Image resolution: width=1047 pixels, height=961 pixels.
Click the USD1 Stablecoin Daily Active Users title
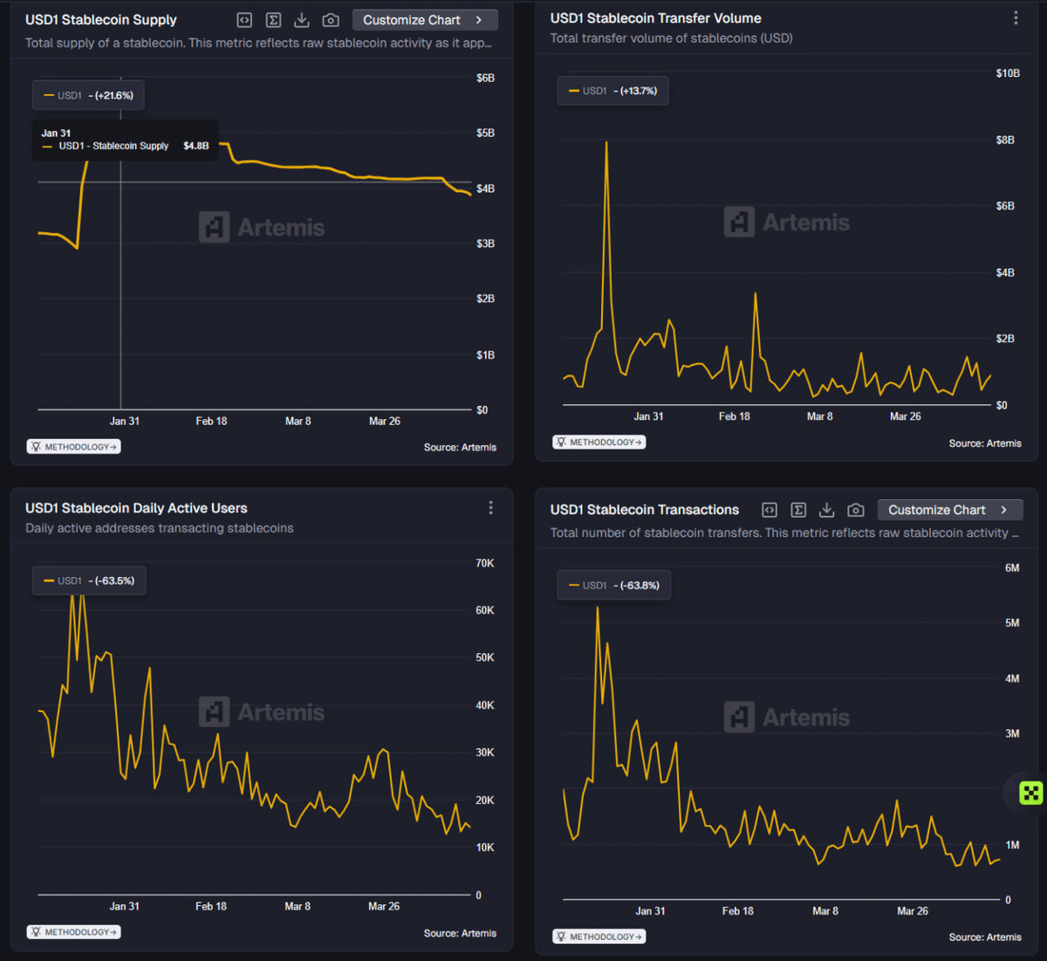pos(136,508)
